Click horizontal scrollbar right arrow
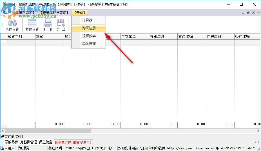 [258, 131]
